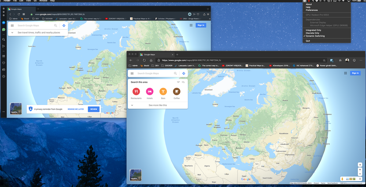The height and width of the screenshot is (187, 366).
Task: Open DOCKER bookmarks folder in Edge
Action: tap(167, 66)
